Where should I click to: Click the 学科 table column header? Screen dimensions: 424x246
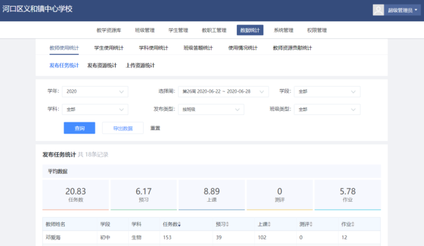point(136,224)
